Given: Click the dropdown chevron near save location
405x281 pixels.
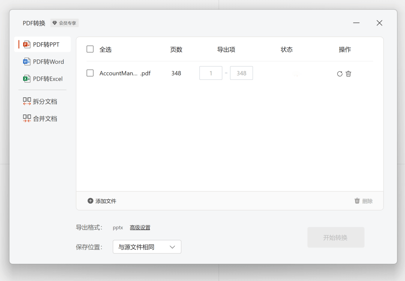Looking at the screenshot, I should click(x=172, y=247).
